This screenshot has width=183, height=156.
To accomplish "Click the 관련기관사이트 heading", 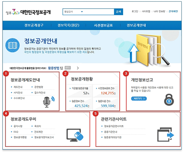I will (114, 119).
